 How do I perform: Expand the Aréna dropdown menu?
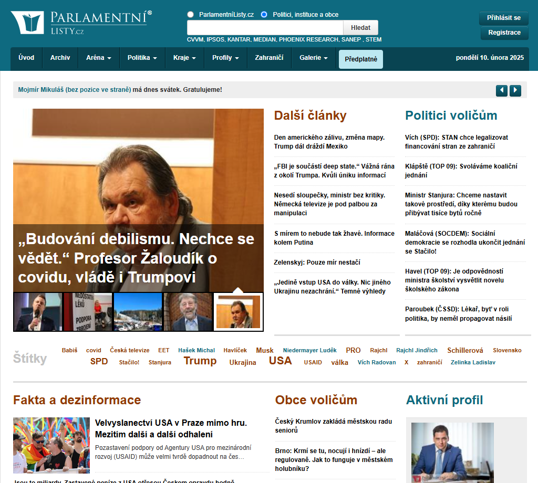(98, 58)
